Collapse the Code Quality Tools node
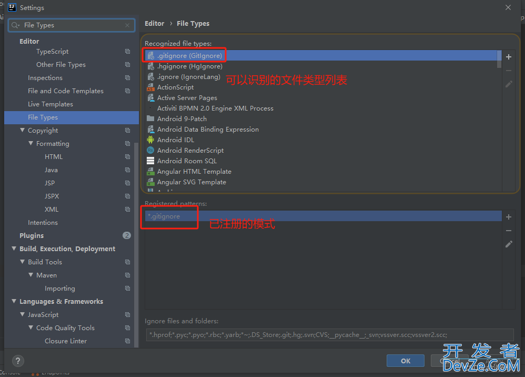The height and width of the screenshot is (377, 525). pos(31,328)
